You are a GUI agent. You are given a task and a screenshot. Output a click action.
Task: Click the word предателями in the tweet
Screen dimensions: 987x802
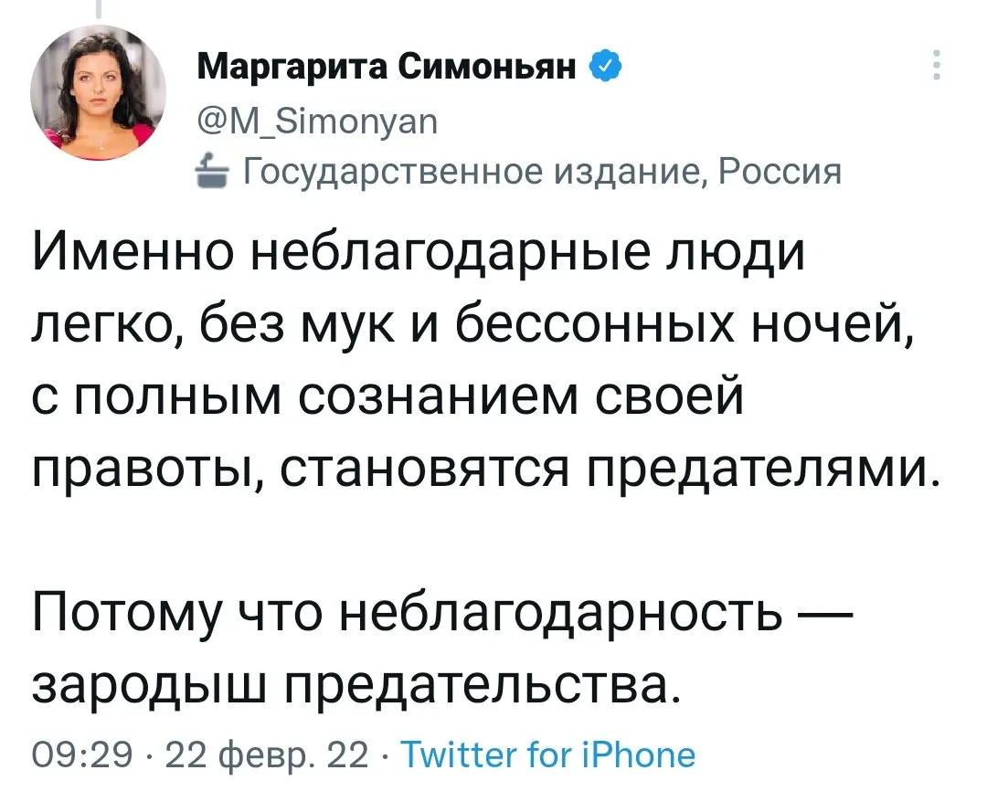click(759, 468)
